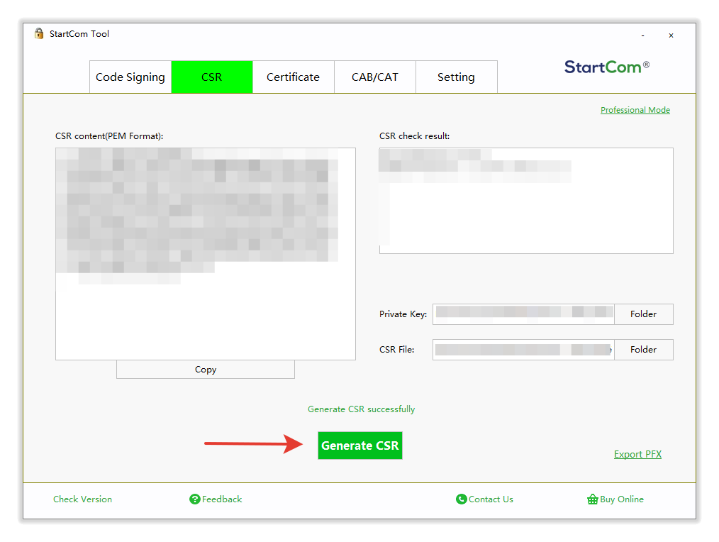This screenshot has height=542, width=719.
Task: Click the StartCom logo
Action: [607, 67]
